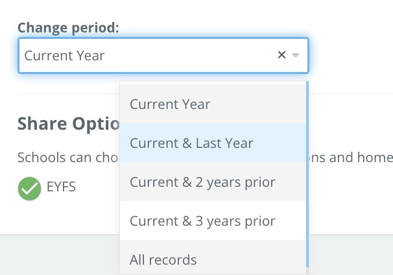The height and width of the screenshot is (275, 393).
Task: Choose 'All records' from the period list
Action: pos(163,260)
